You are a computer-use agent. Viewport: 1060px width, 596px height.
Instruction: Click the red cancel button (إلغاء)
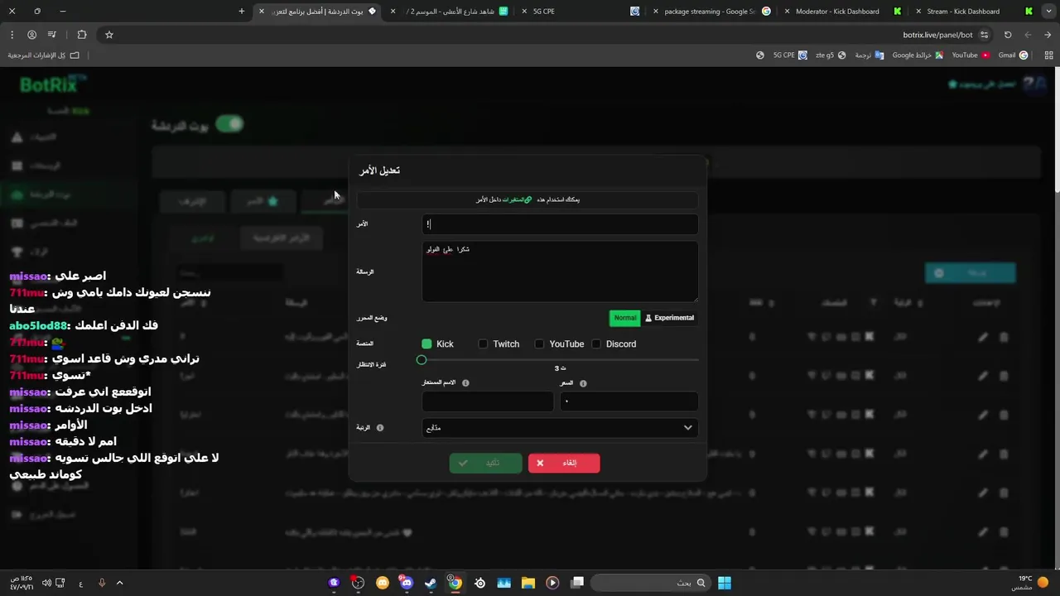coord(564,463)
